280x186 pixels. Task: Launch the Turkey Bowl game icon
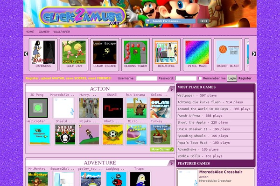161,134
